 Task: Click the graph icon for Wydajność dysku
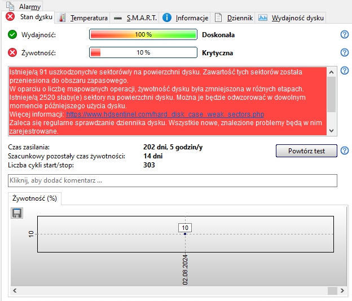tap(263, 17)
